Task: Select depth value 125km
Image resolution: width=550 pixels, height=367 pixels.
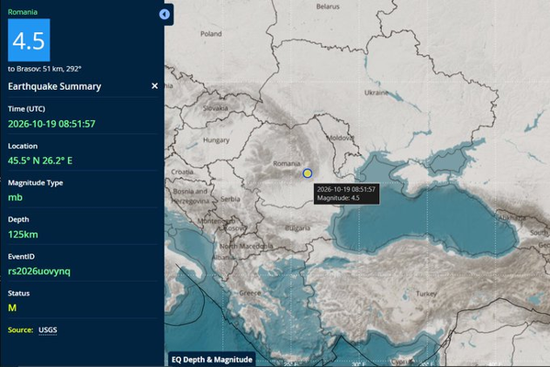Action: (x=23, y=235)
